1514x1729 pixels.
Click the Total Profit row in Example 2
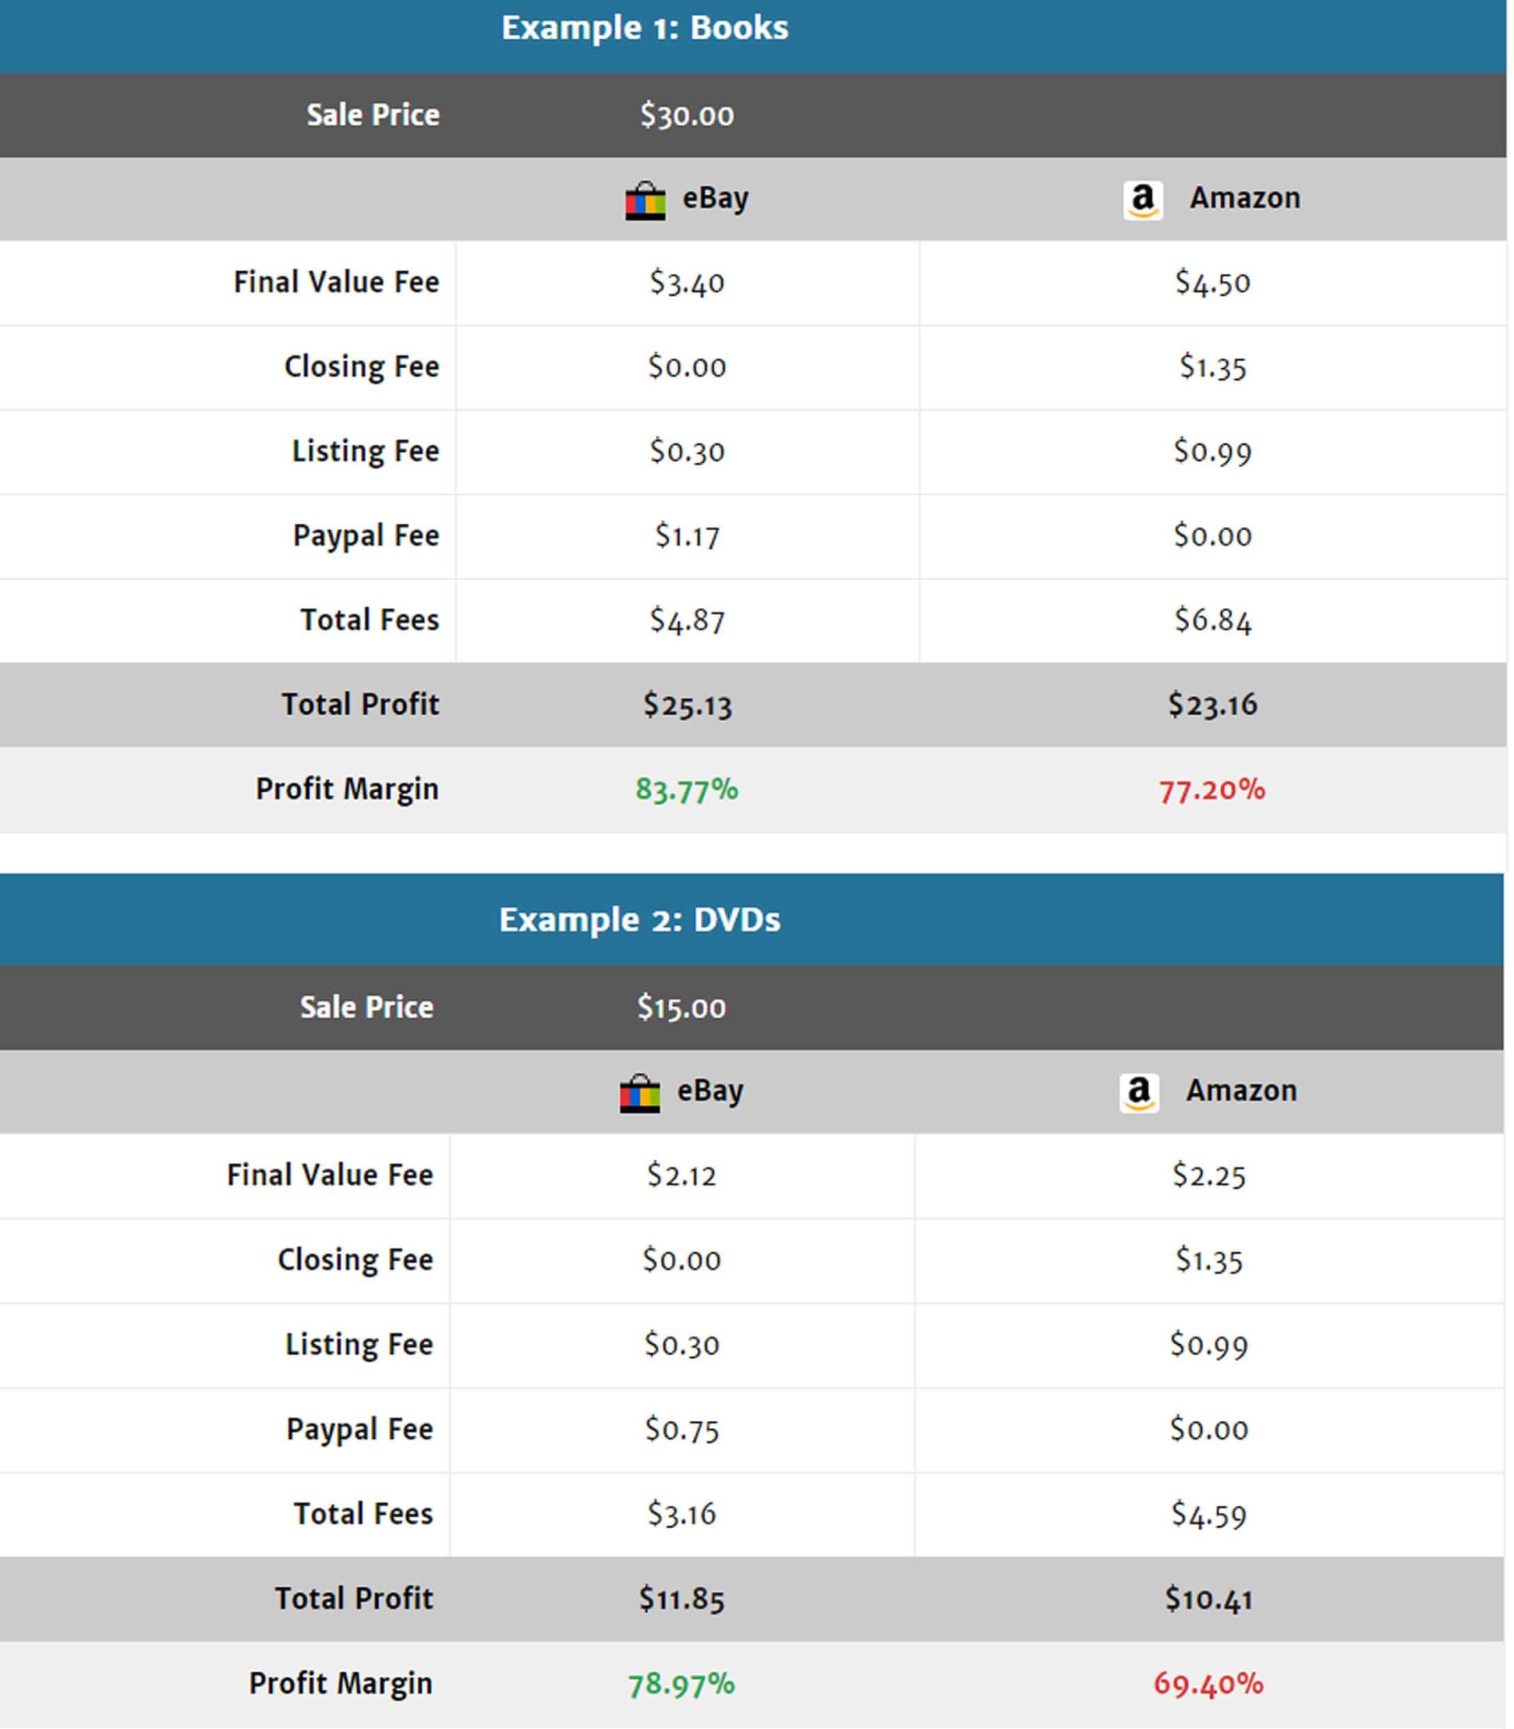point(756,1595)
